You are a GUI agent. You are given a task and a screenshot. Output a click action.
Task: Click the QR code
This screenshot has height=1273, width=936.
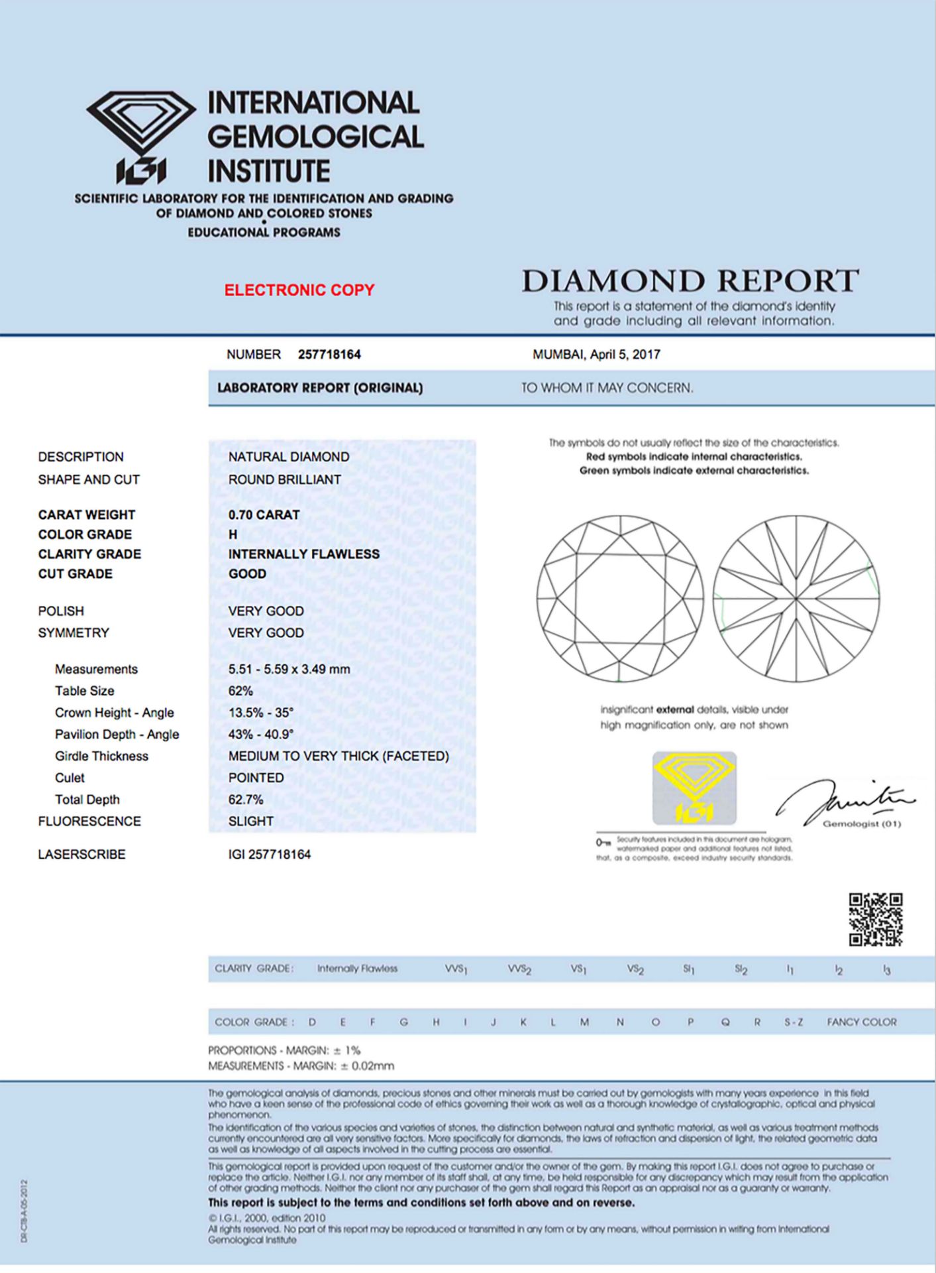876,919
